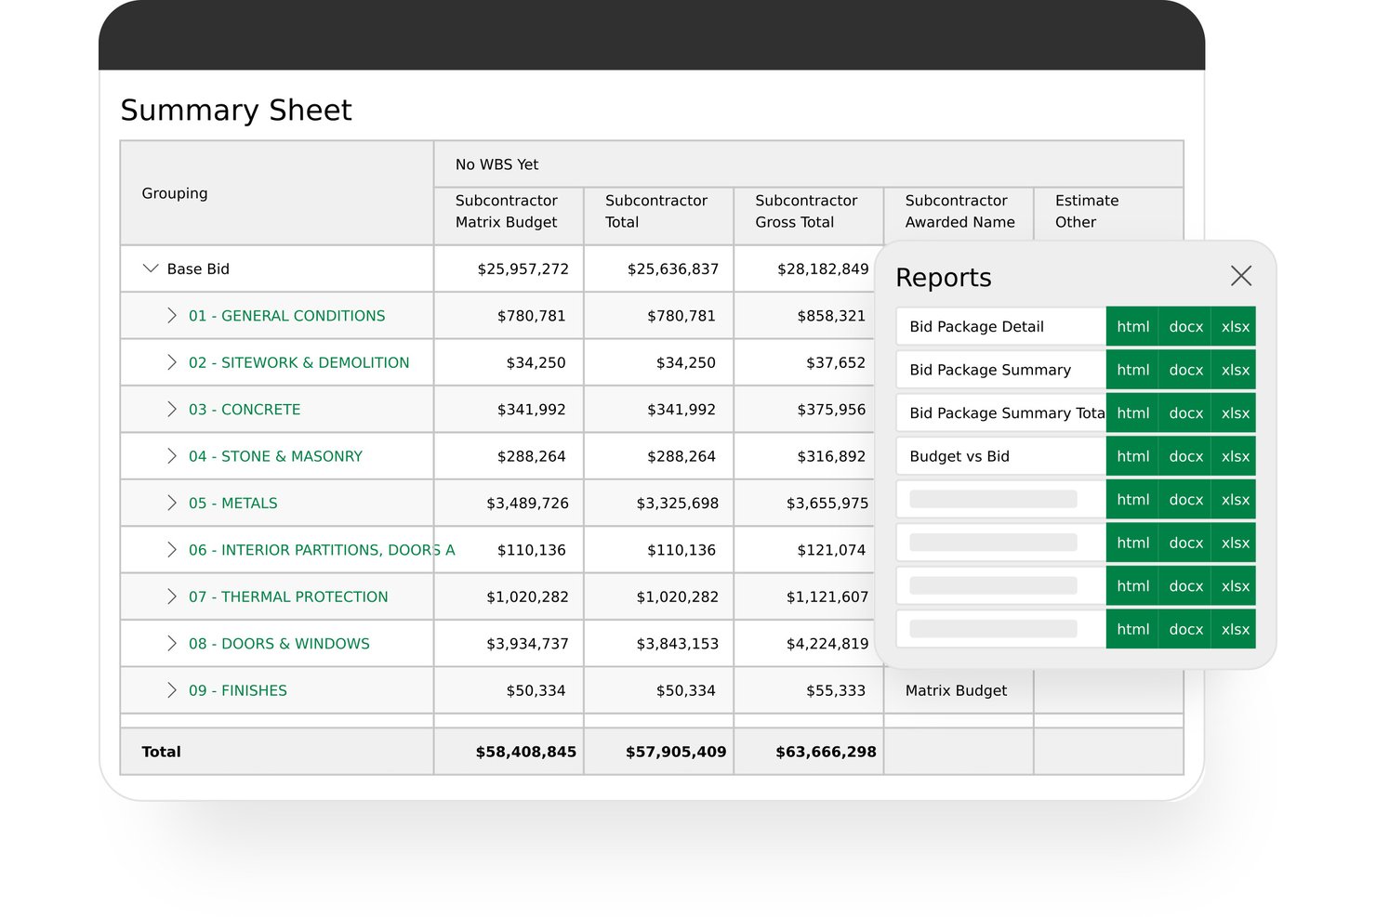Screen dimensions: 1376x917
Task: Export Bid Package Summary as xlsx
Action: point(1235,370)
